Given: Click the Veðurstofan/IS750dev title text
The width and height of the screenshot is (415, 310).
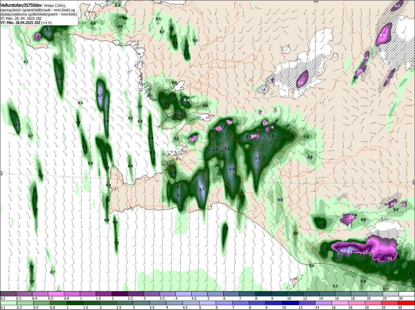Looking at the screenshot, I should pyautogui.click(x=21, y=6).
